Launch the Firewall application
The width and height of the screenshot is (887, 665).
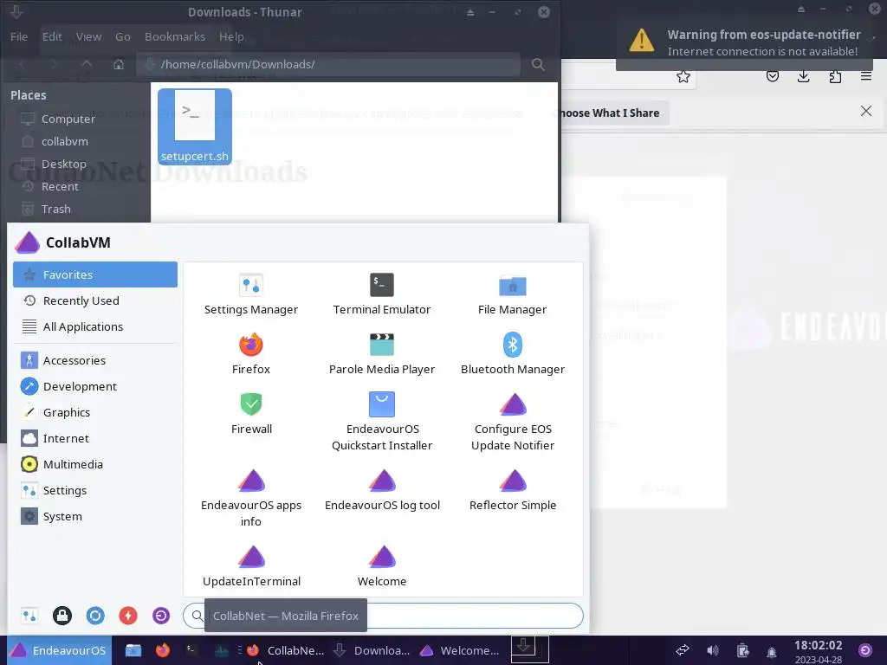(x=251, y=414)
